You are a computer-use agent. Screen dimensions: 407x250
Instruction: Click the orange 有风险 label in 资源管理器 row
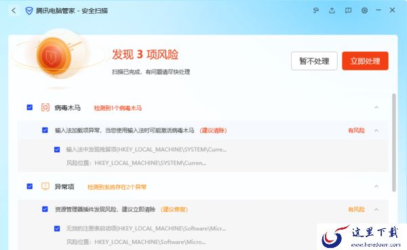tap(356, 209)
